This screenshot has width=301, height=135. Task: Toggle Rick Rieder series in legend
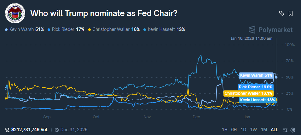pos(66,29)
